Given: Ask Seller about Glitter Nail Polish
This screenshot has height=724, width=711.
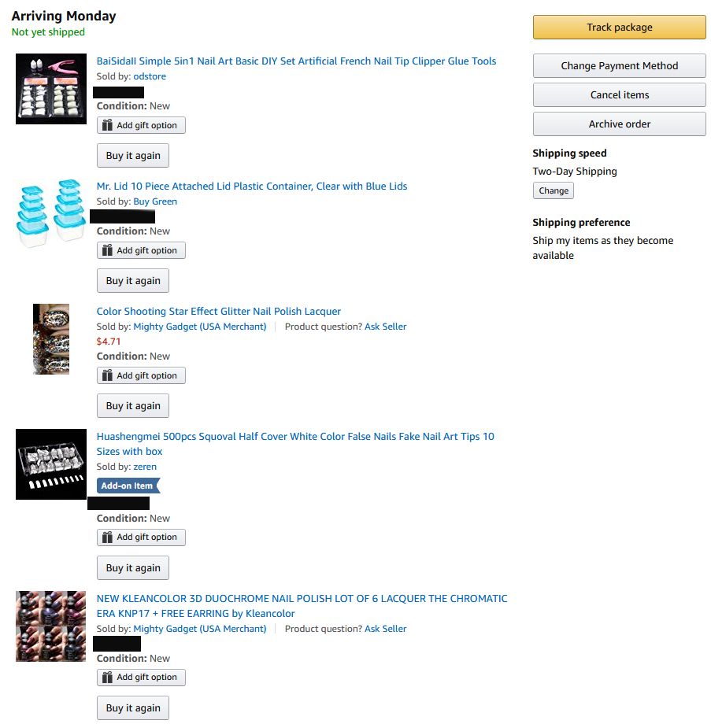Looking at the screenshot, I should pyautogui.click(x=386, y=327).
